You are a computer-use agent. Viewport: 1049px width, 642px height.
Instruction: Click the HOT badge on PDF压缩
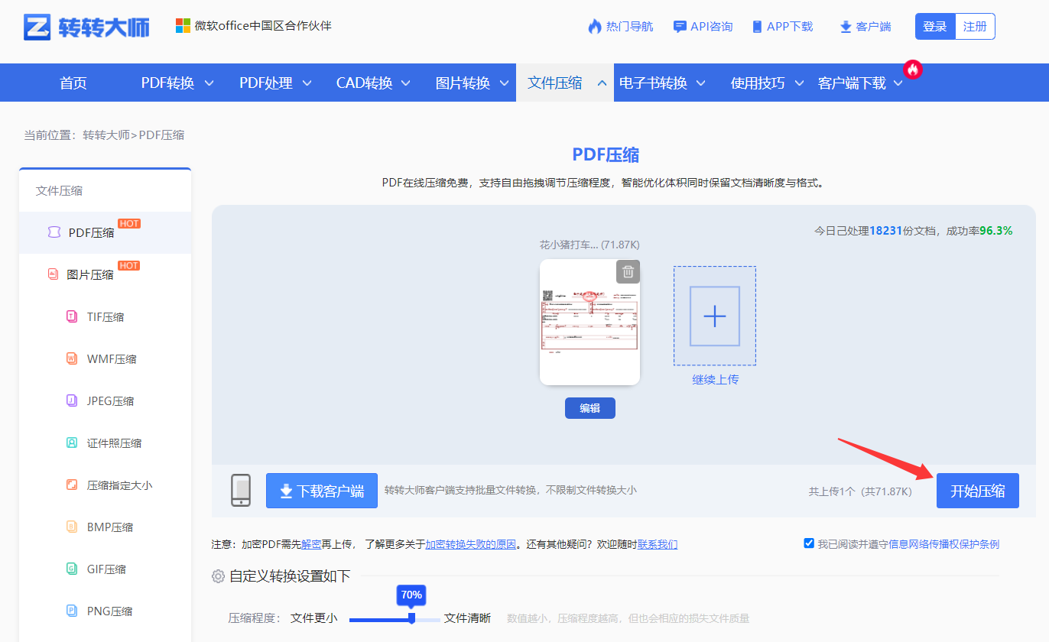pyautogui.click(x=129, y=224)
